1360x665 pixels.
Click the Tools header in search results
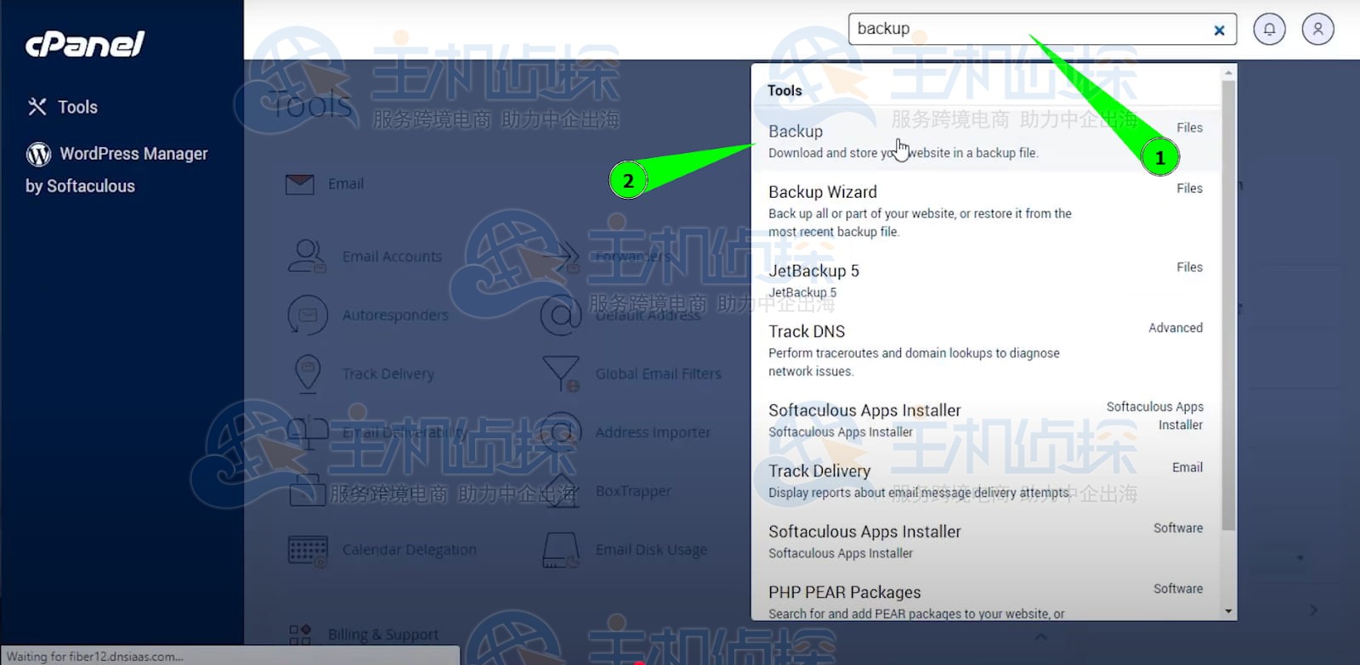785,91
